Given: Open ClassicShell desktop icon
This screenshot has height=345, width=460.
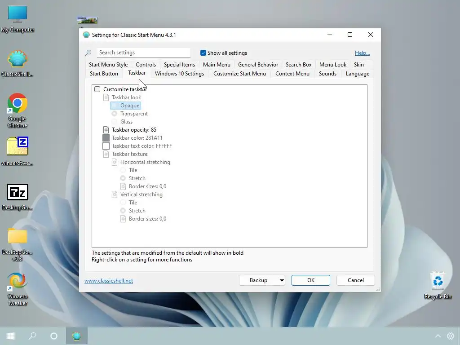Looking at the screenshot, I should click(18, 64).
